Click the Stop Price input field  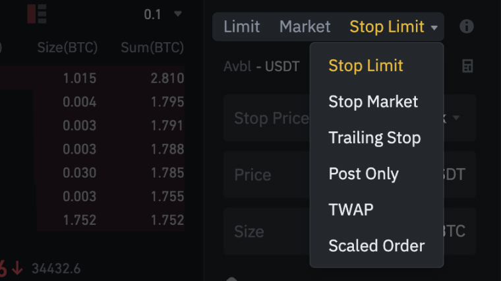pos(267,118)
